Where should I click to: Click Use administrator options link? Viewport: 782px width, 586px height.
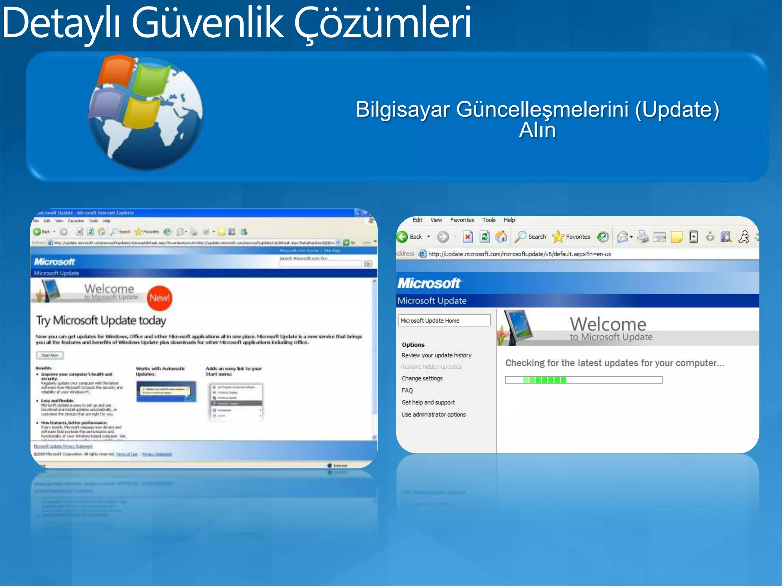coord(433,414)
